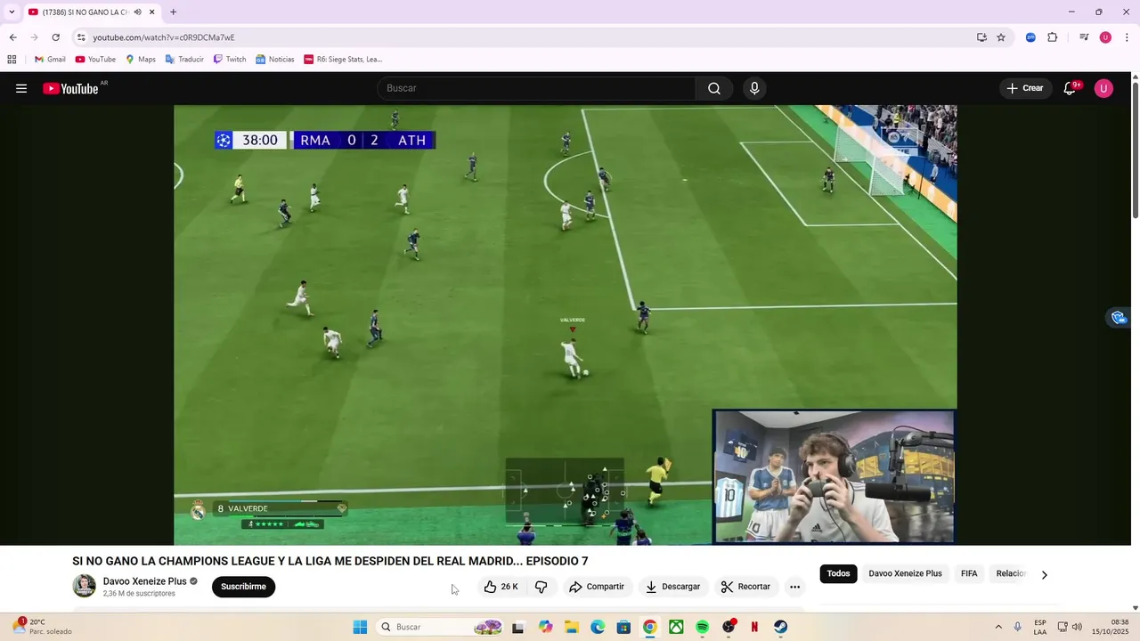1140x641 pixels.
Task: Open more actions ellipsis below video
Action: click(x=794, y=587)
